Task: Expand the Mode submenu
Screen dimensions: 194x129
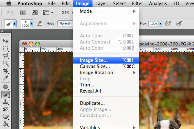Action: (106, 11)
